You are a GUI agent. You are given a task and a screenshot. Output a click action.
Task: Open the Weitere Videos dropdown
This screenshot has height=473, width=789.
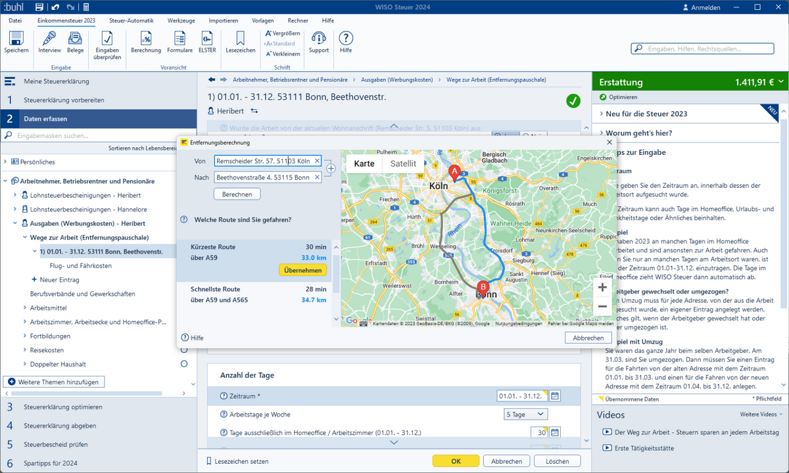coord(761,415)
